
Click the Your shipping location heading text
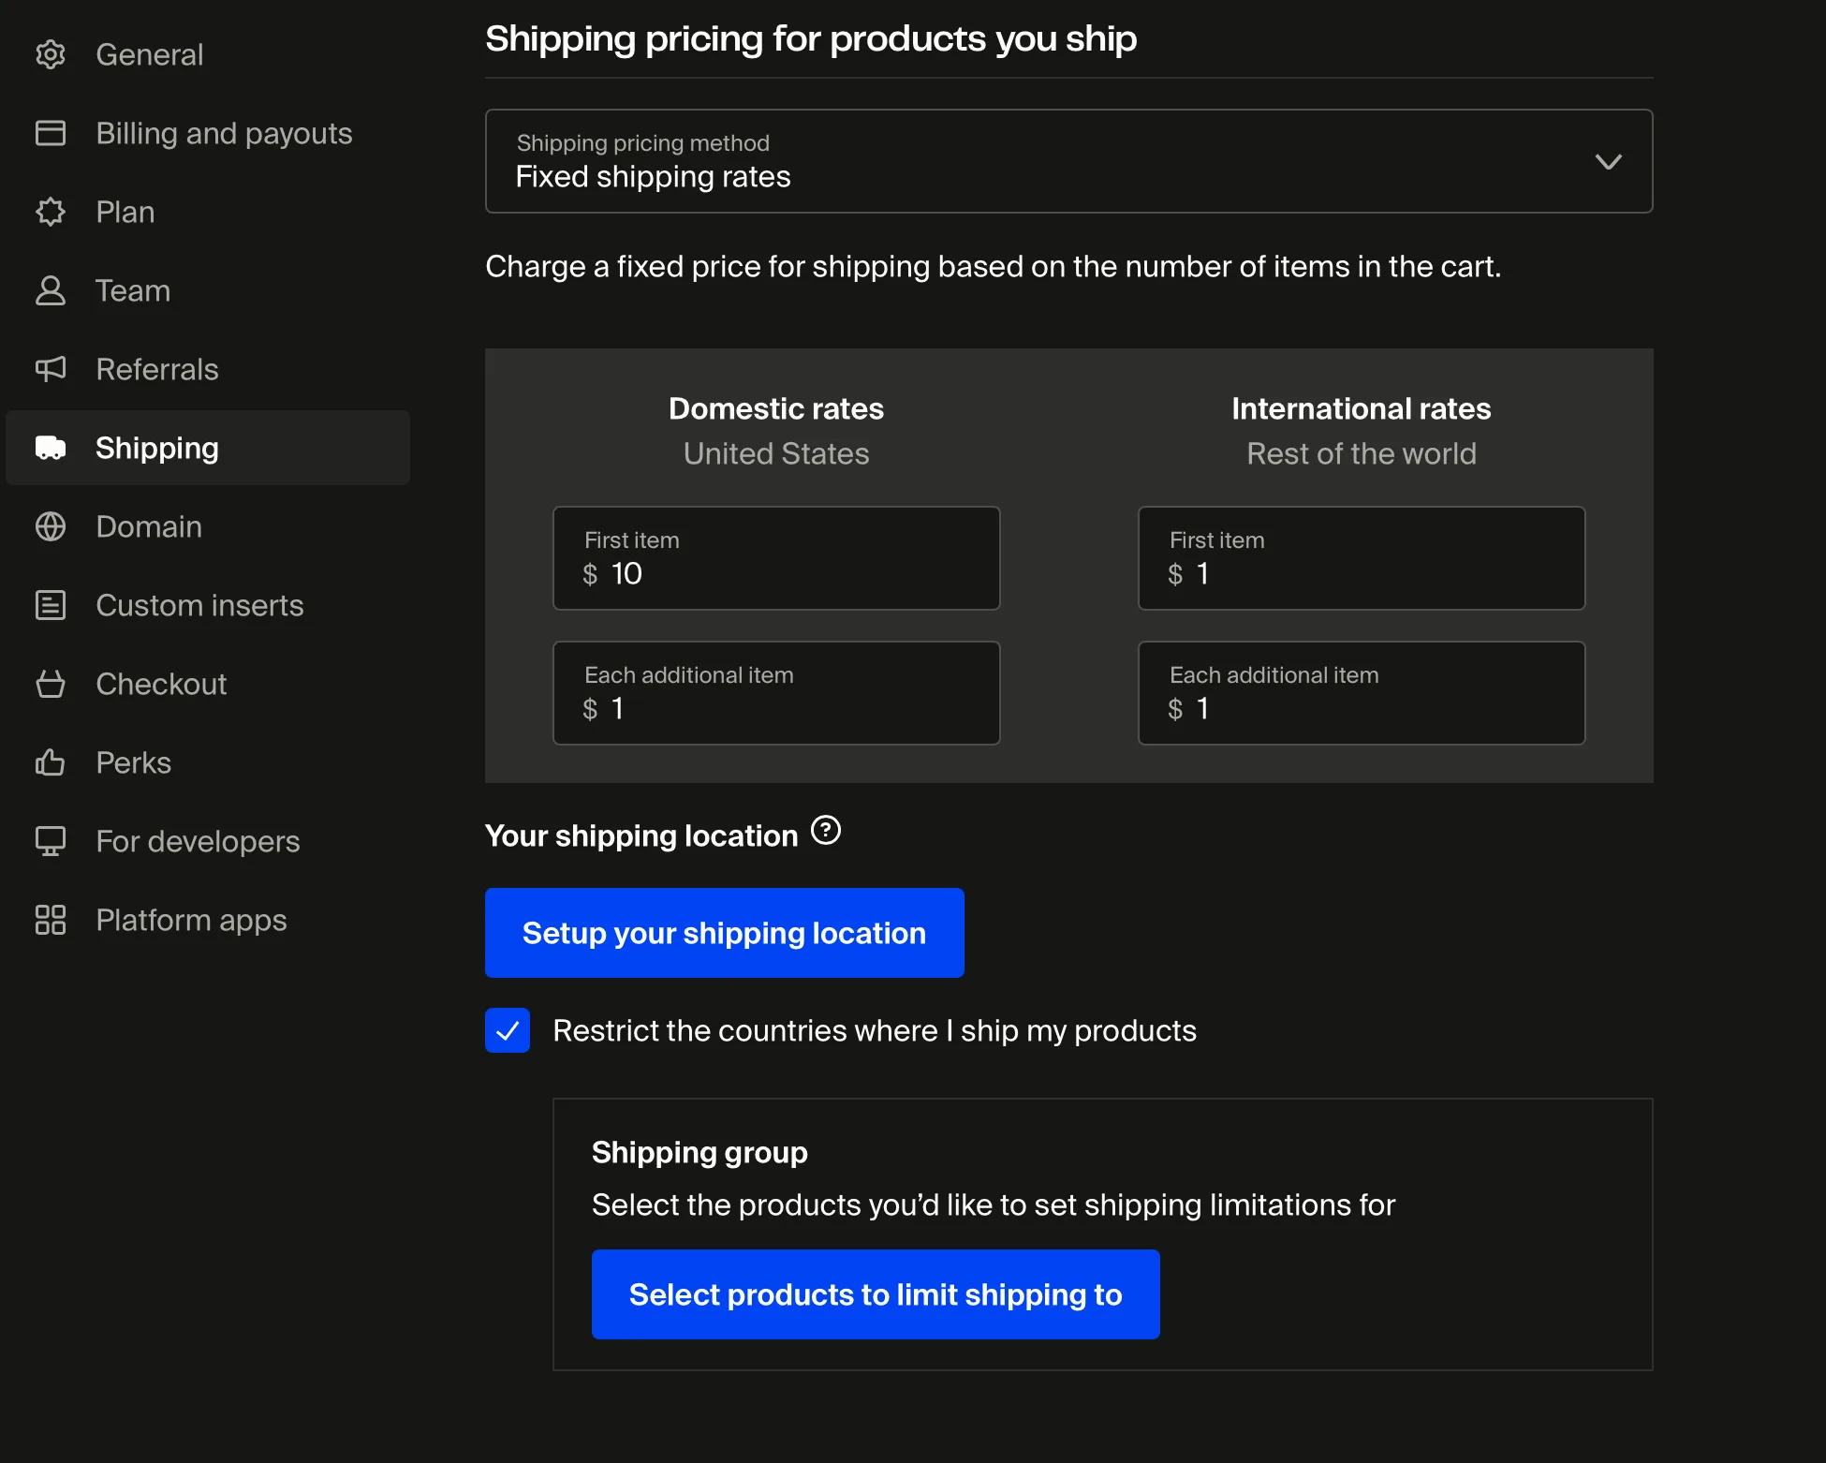[x=641, y=835]
